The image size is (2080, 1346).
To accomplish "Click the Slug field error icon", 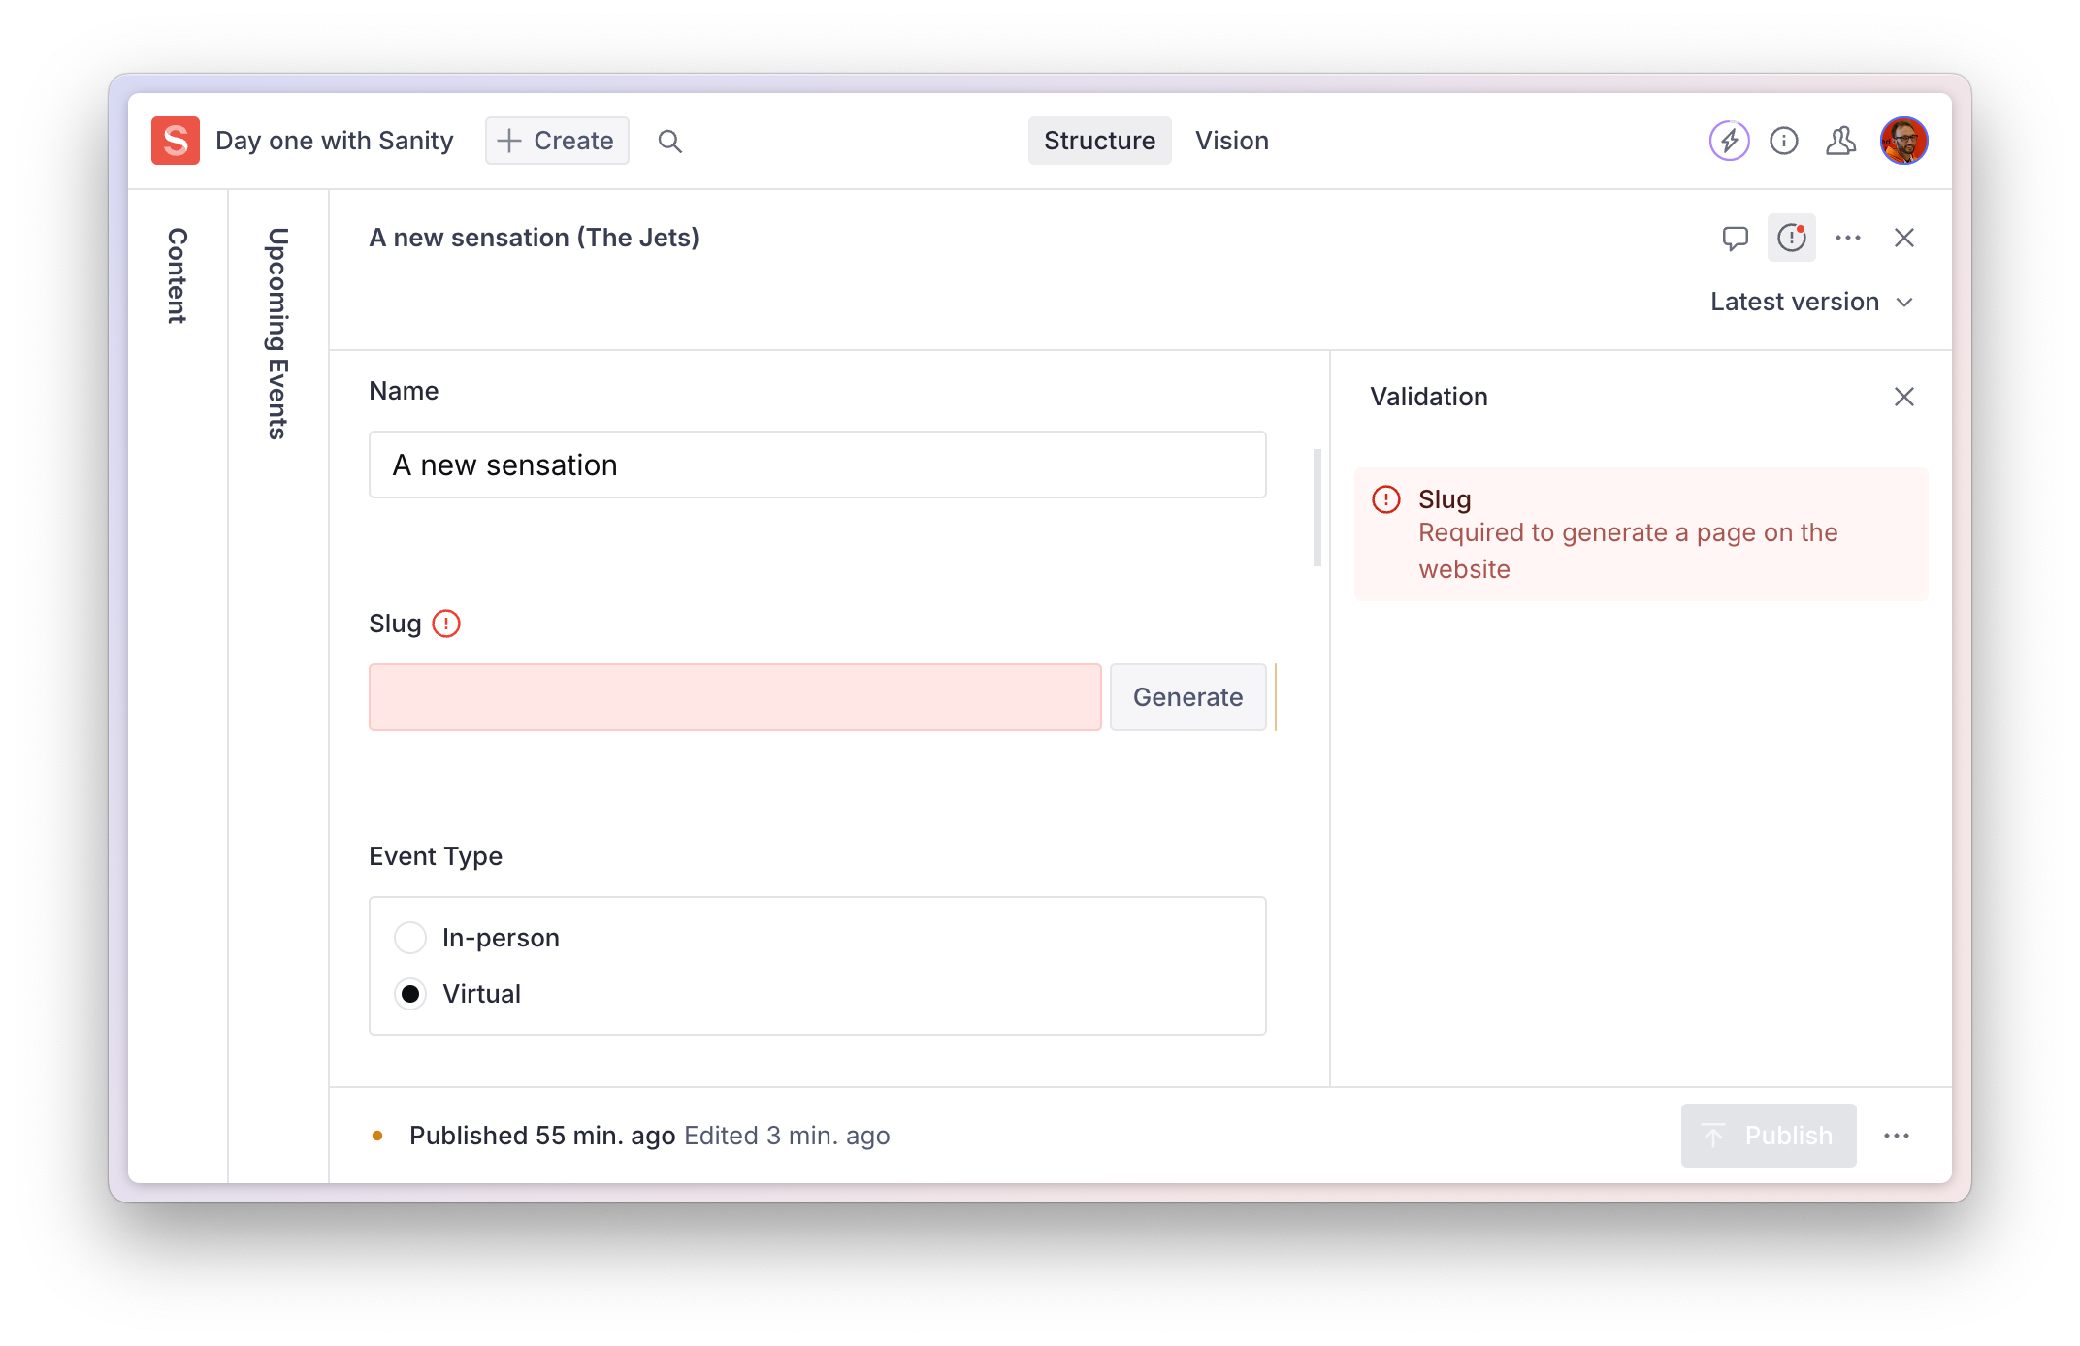I will click(446, 624).
